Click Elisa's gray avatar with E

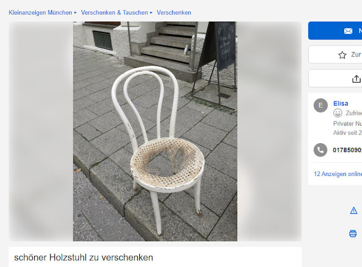coord(320,105)
